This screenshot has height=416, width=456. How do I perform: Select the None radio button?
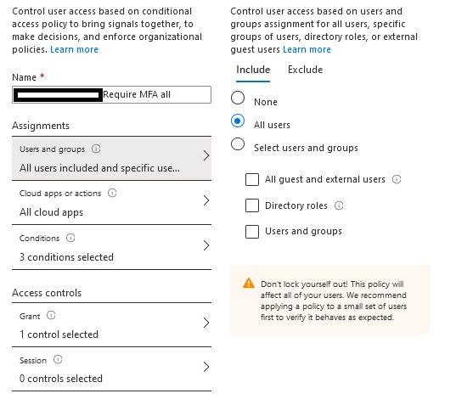(238, 98)
